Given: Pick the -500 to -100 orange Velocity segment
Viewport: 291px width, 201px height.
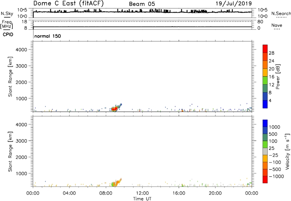Looking at the screenshot, I should pos(265,165).
